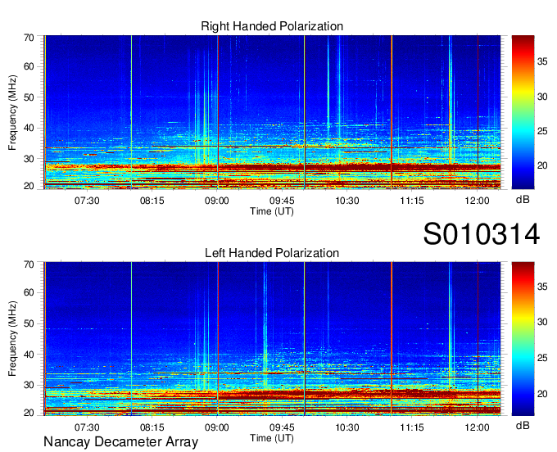Click the 30 dB tick on Left Handed colorbar
The width and height of the screenshot is (557, 452).
(542, 322)
